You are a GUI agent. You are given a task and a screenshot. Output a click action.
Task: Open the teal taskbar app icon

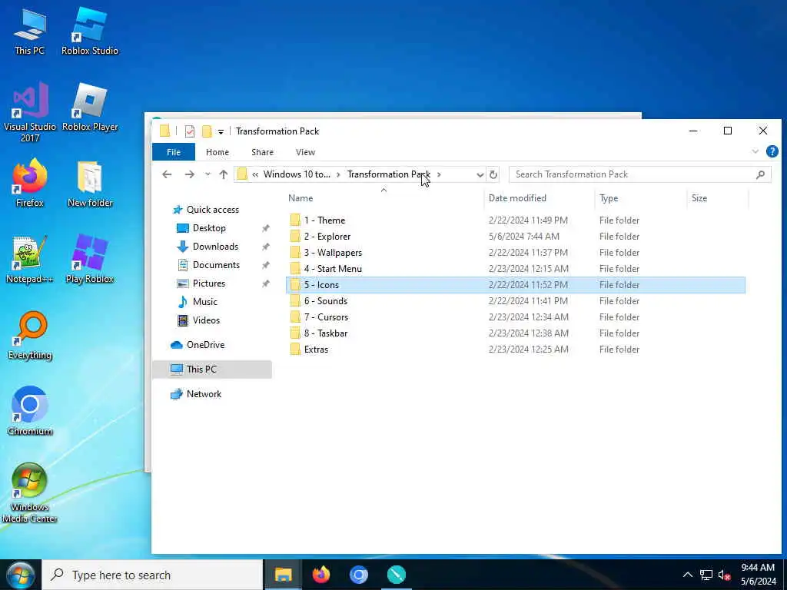click(x=397, y=575)
